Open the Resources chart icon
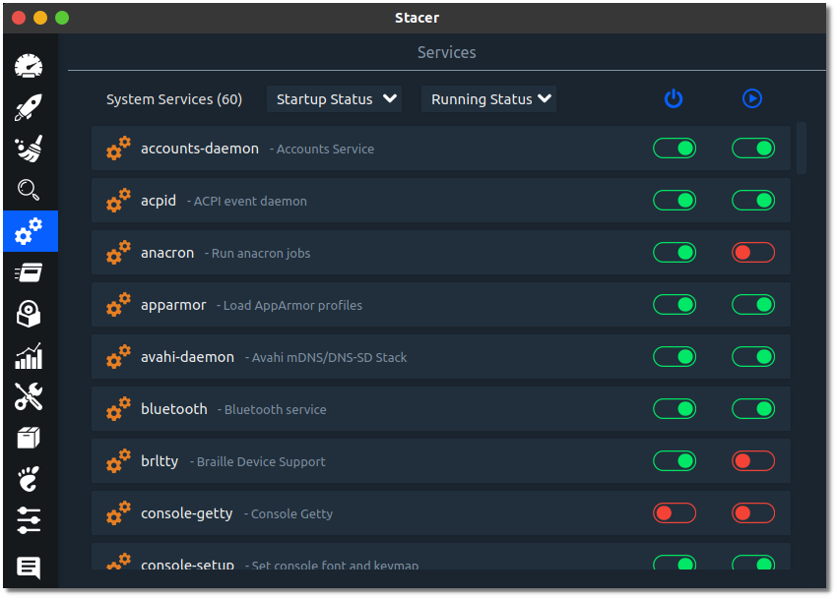Viewport: 837px width, 599px height. click(29, 356)
